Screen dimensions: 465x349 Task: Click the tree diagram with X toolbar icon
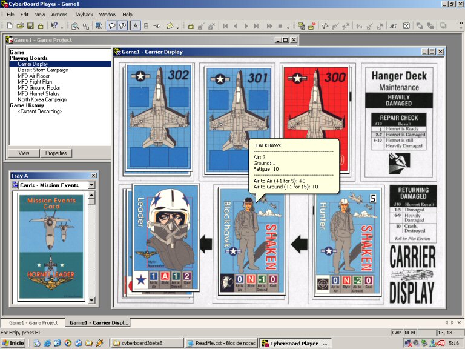[346, 26]
